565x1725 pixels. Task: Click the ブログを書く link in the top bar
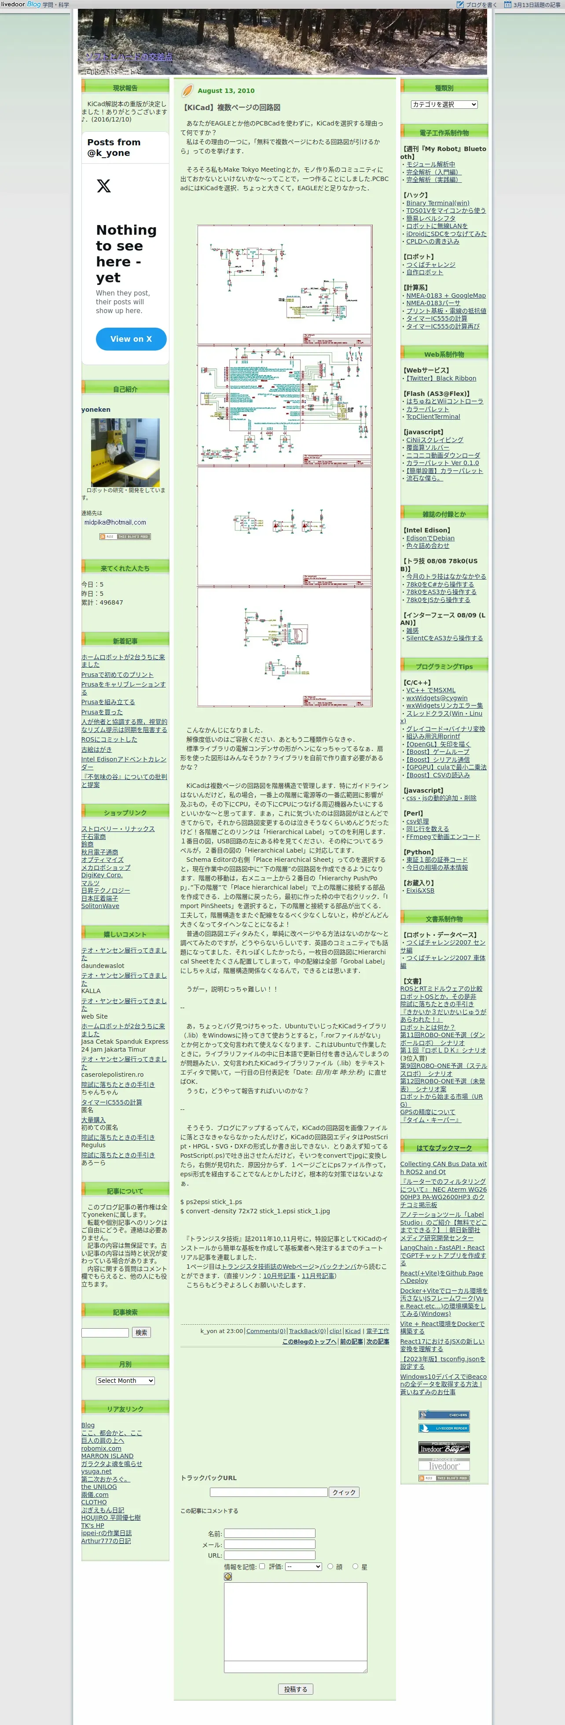tap(481, 5)
